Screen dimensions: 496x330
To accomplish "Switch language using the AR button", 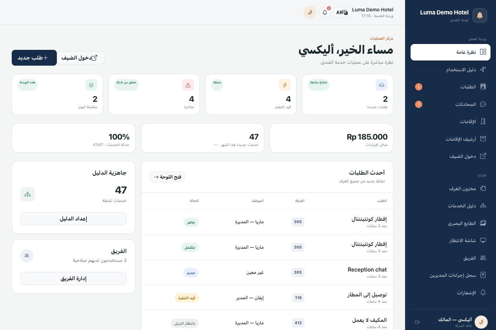I will (x=342, y=12).
